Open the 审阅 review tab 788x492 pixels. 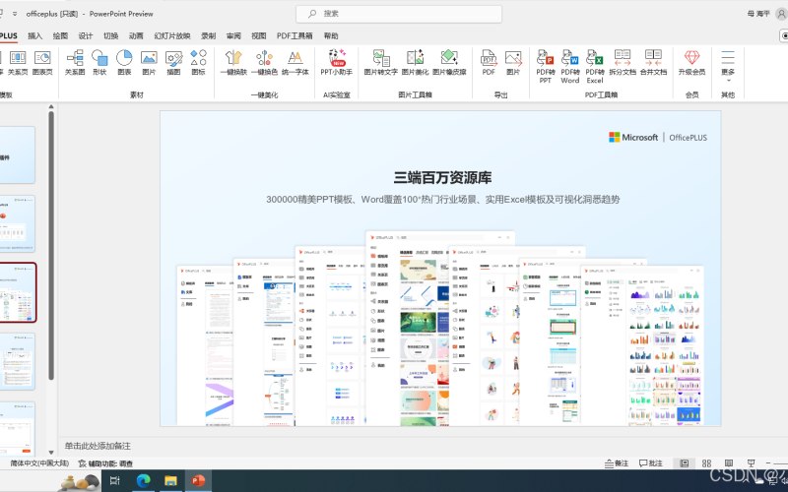pos(233,35)
